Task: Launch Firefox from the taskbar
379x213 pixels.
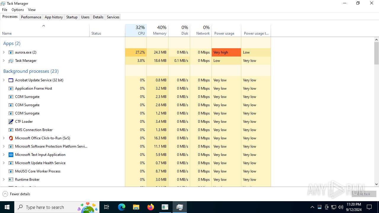Action: (x=150, y=207)
